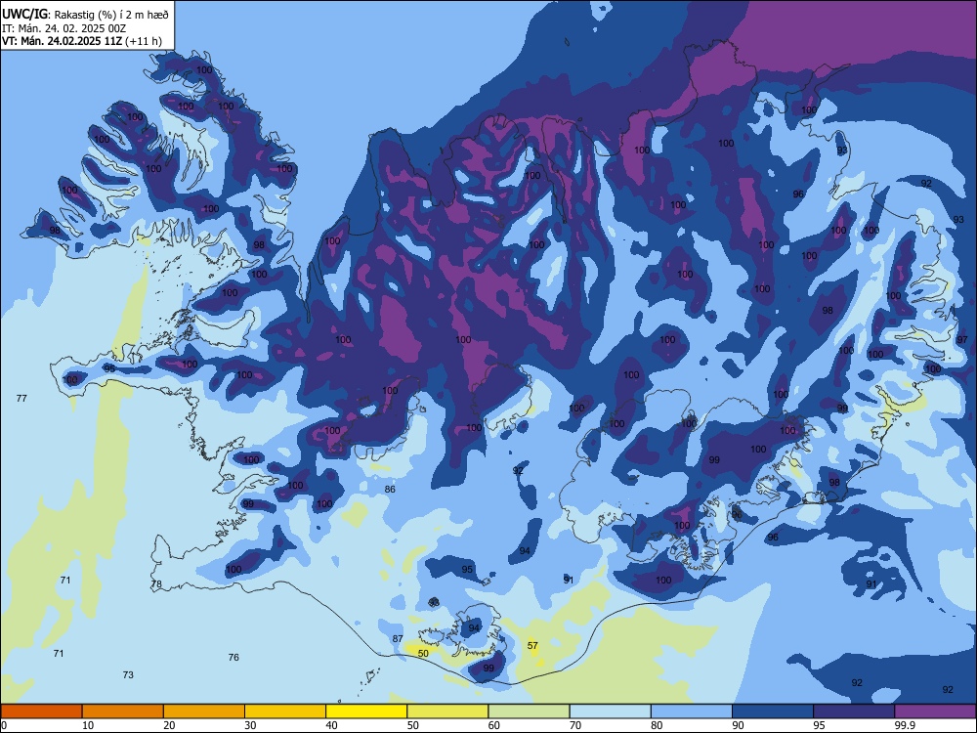Viewport: 977px width, 733px height.
Task: Click the 90–95 dark blue legend swatch
Action: [x=773, y=711]
